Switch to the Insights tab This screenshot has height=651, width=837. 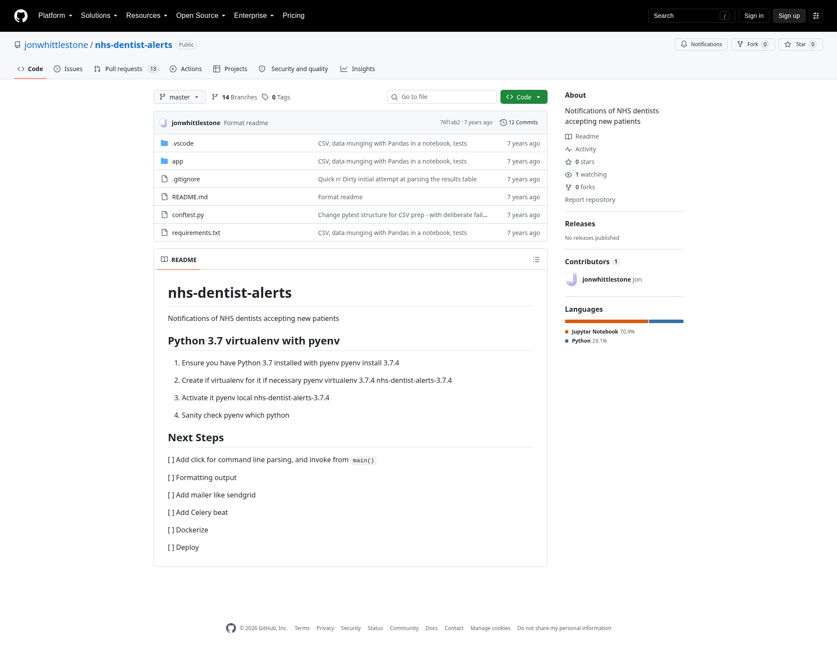(357, 69)
